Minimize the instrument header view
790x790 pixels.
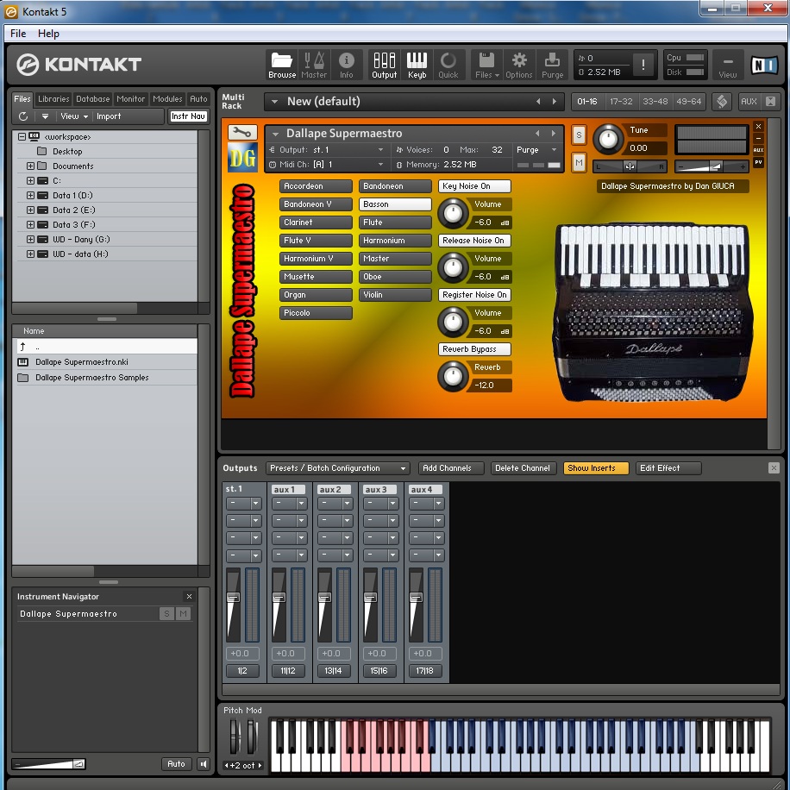click(x=758, y=138)
